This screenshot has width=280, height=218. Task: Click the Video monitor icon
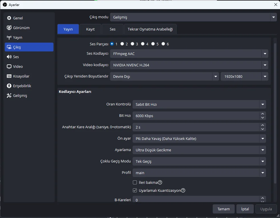[9, 67]
